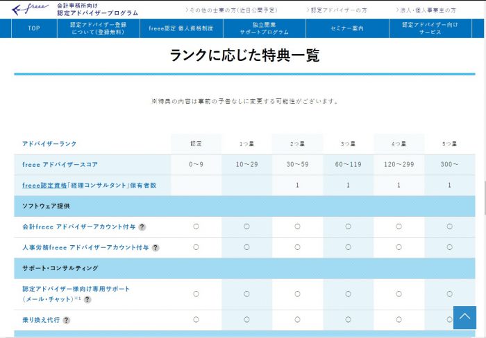Viewport: 486px width, 338px height.
Task: Follow その他の士業の方 link
Action: (x=231, y=10)
